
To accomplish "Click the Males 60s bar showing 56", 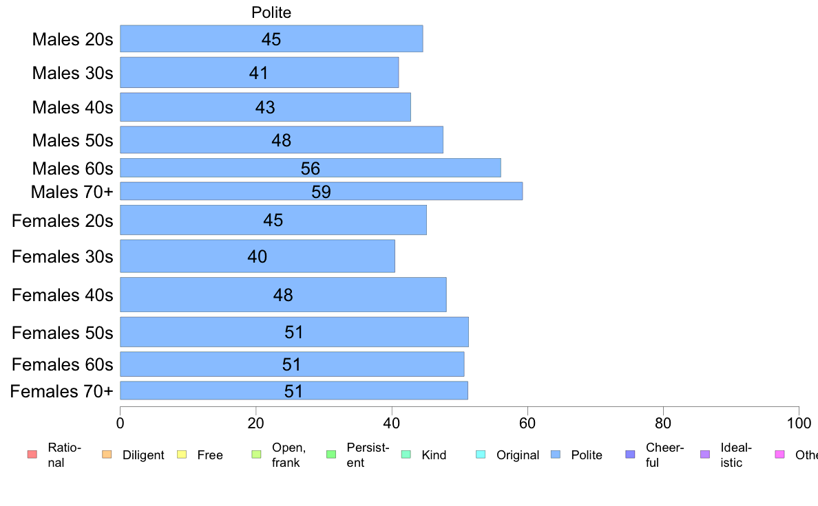I will click(x=311, y=168).
